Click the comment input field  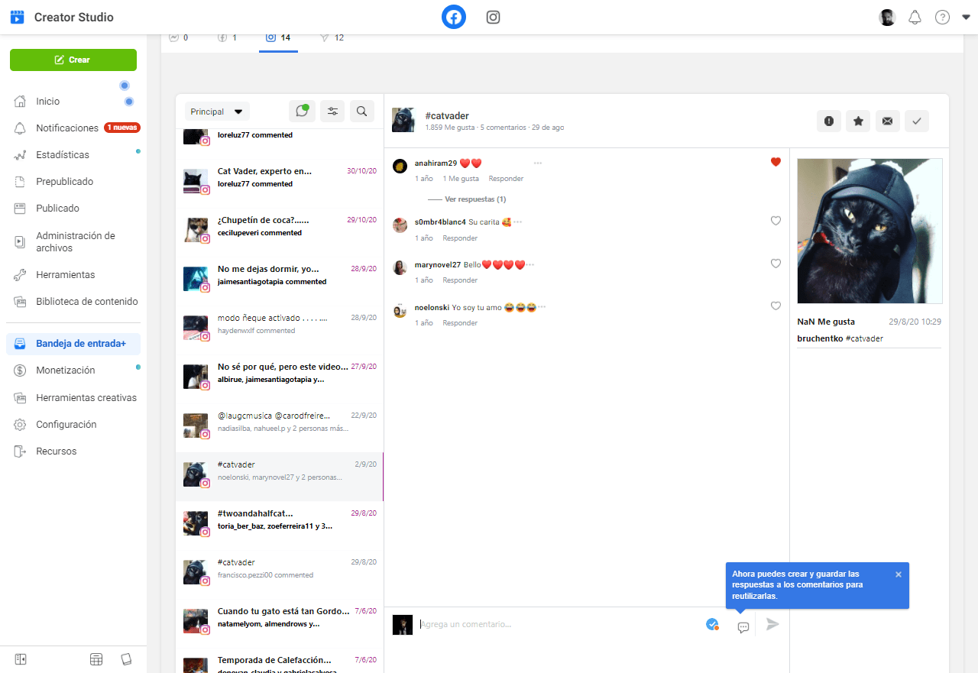tap(558, 624)
